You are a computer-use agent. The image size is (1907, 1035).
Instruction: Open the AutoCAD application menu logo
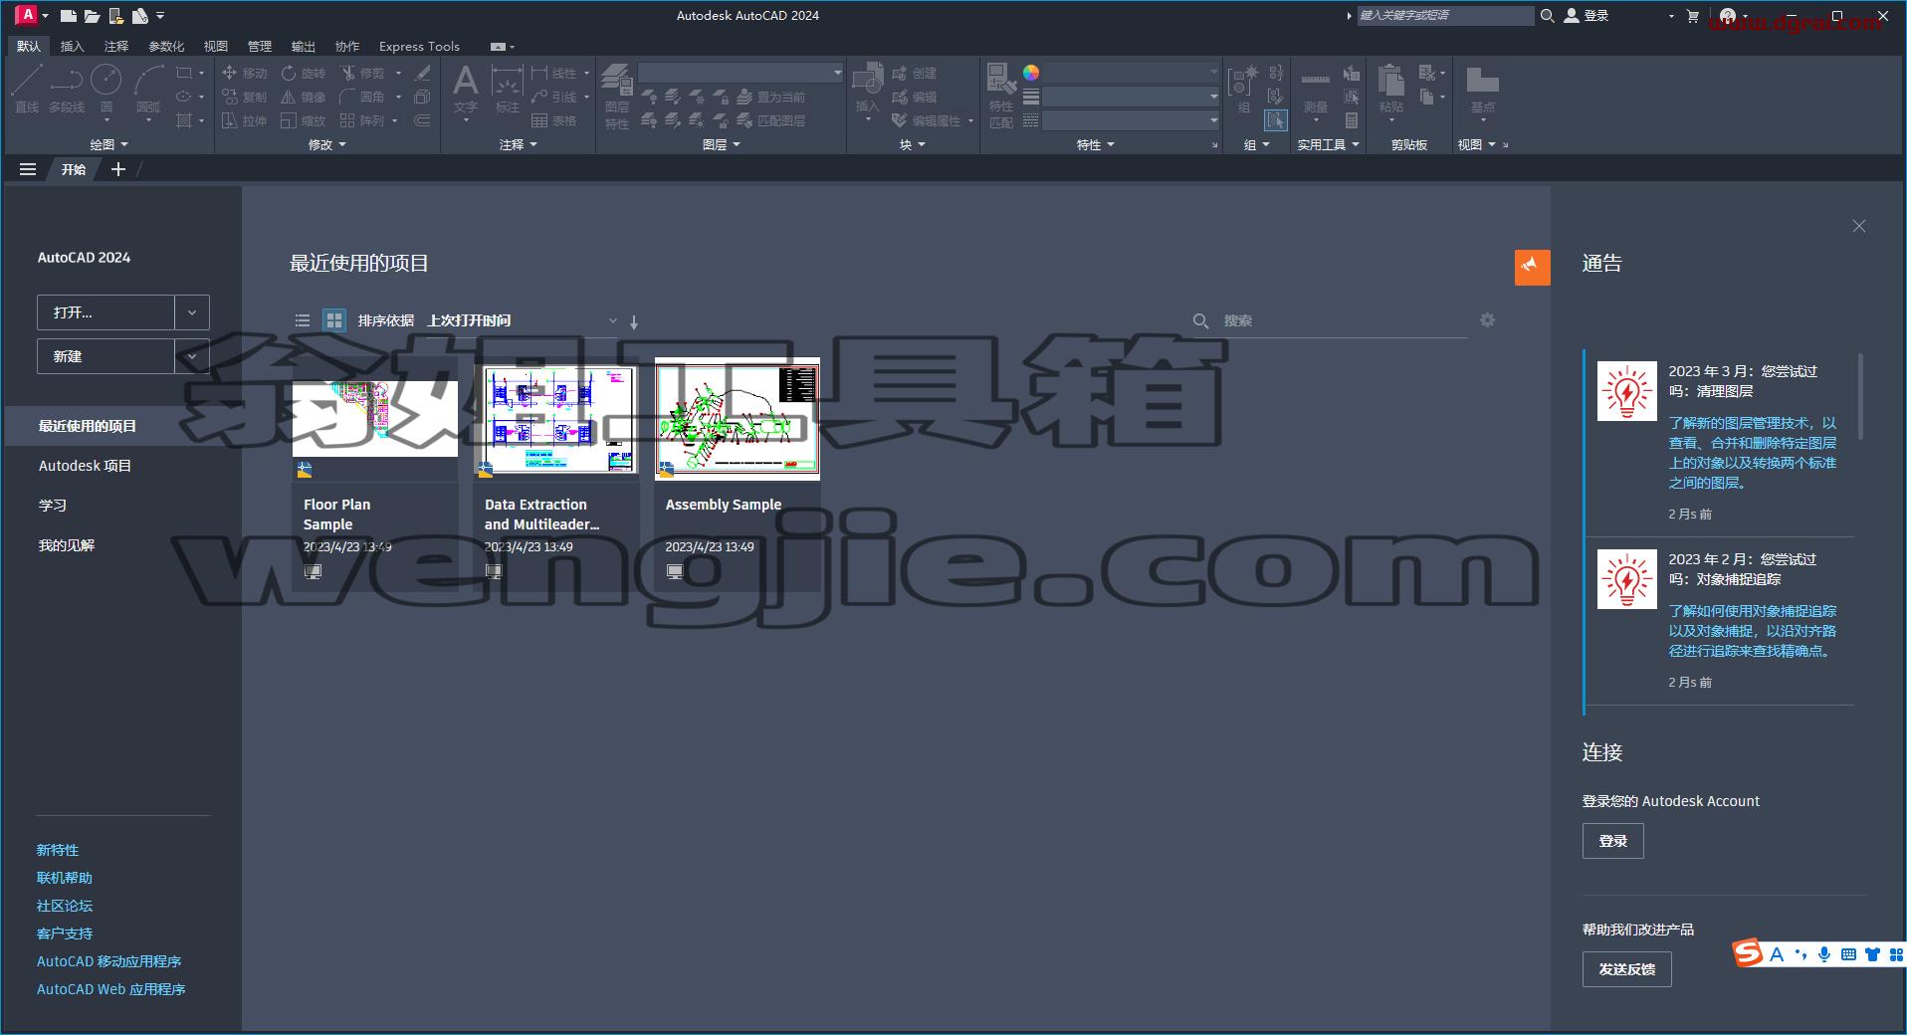[27, 15]
